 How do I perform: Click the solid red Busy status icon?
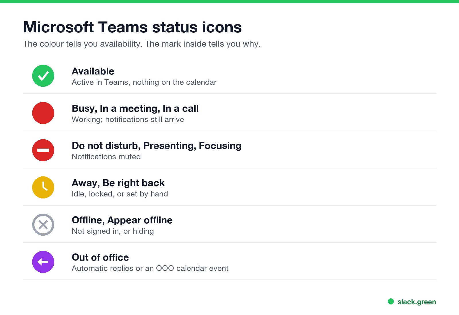click(x=43, y=113)
